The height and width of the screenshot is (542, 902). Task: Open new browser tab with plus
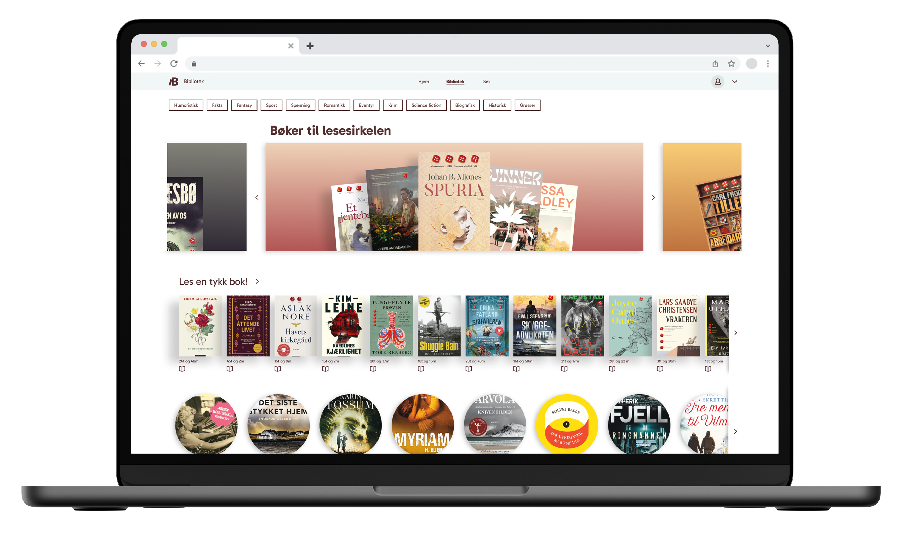point(310,46)
